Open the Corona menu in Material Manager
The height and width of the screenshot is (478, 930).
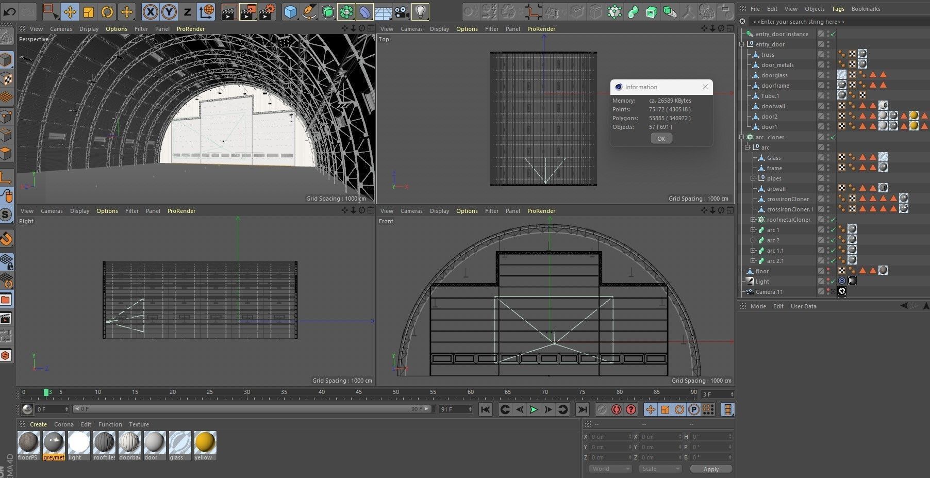click(x=64, y=424)
